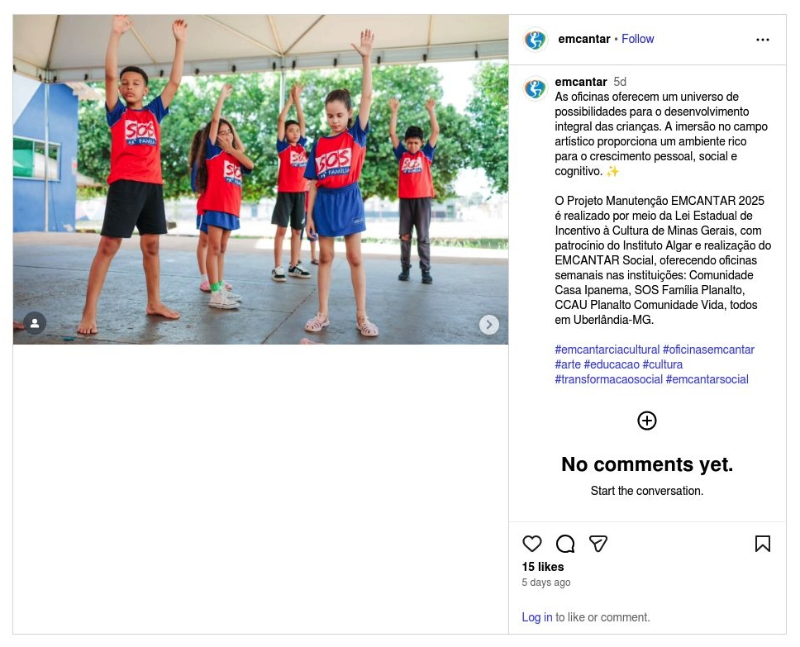This screenshot has width=800, height=647.
Task: Open comments via speech bubble icon
Action: (x=565, y=544)
